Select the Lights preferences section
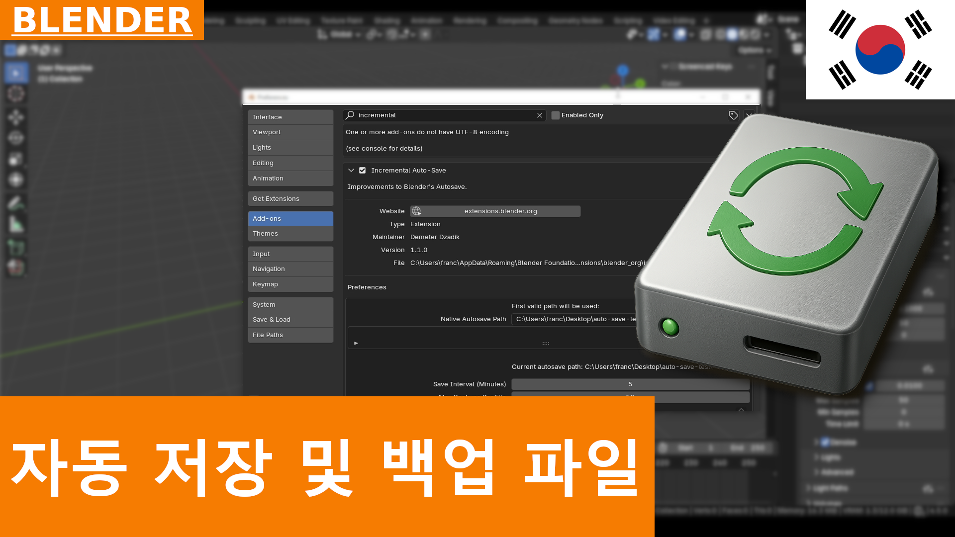Viewport: 955px width, 537px height. [290, 148]
